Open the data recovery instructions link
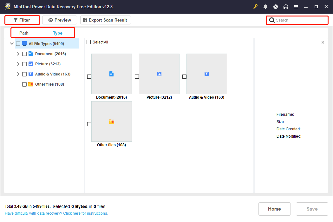Image resolution: width=333 pixels, height=222 pixels. pos(56,213)
